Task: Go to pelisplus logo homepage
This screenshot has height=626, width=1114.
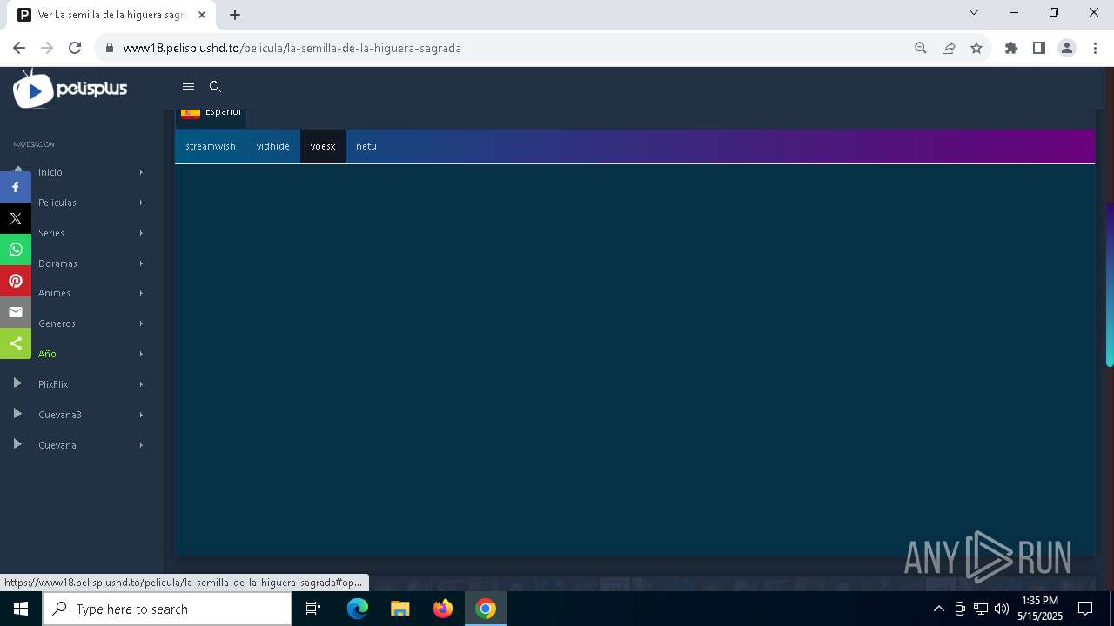Action: coord(70,89)
